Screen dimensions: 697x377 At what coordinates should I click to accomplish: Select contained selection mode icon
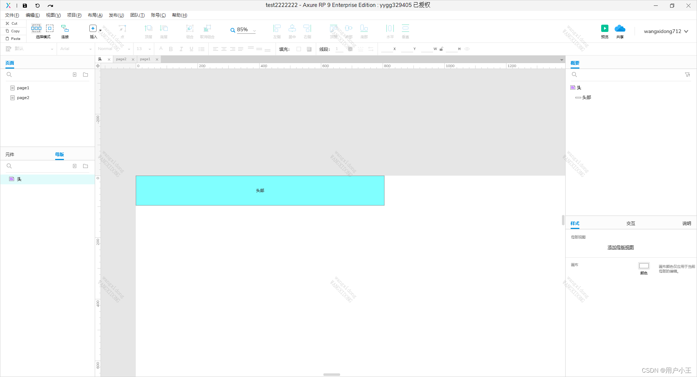(50, 28)
